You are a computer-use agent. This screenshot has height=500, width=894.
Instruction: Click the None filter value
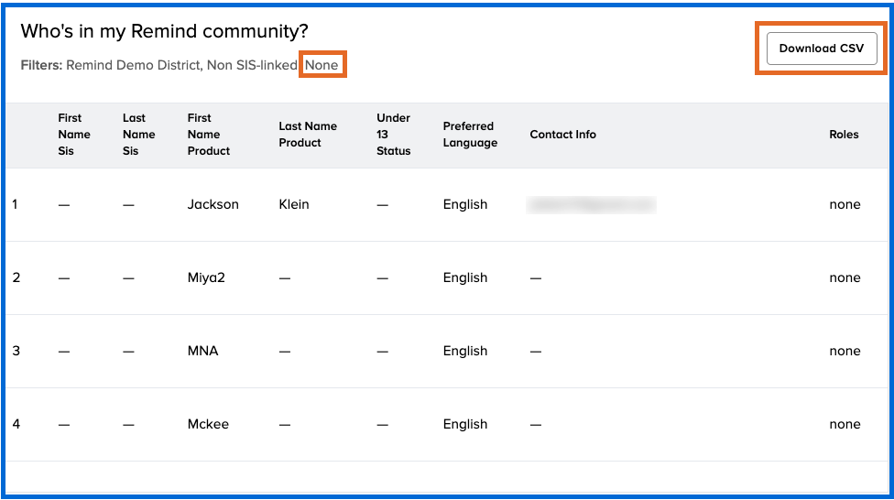[322, 65]
